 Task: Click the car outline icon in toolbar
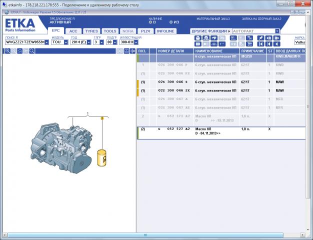pos(214,44)
